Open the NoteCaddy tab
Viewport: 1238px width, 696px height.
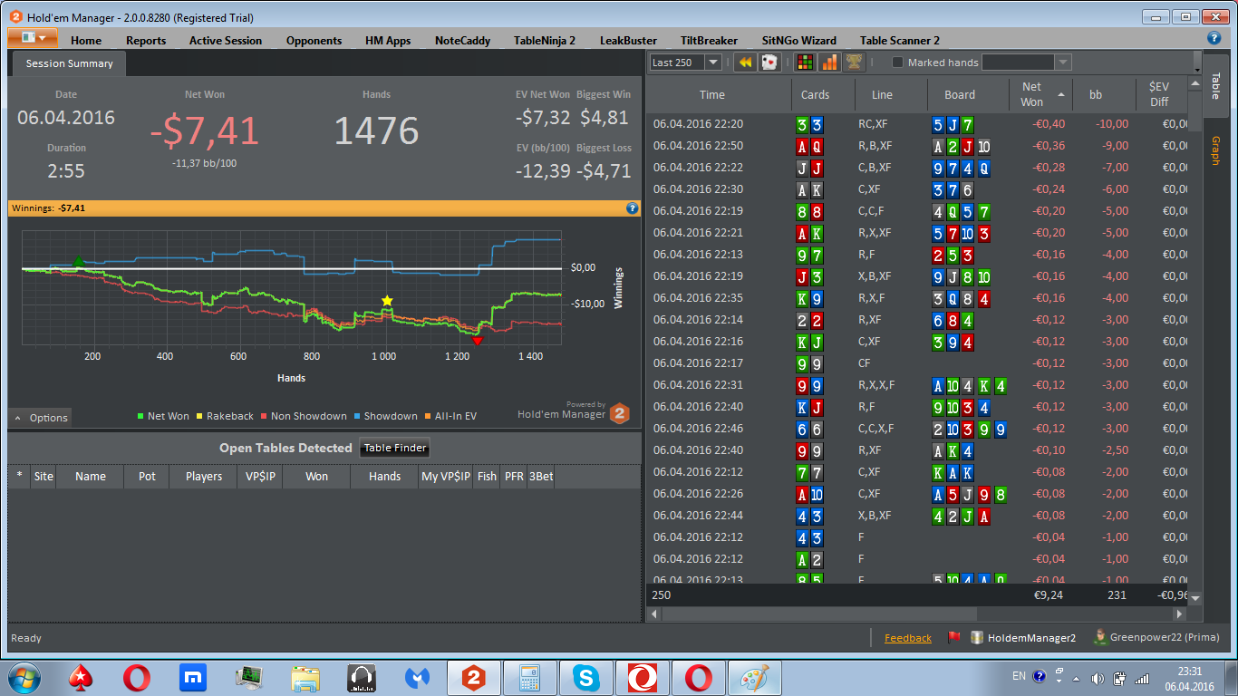(x=462, y=40)
